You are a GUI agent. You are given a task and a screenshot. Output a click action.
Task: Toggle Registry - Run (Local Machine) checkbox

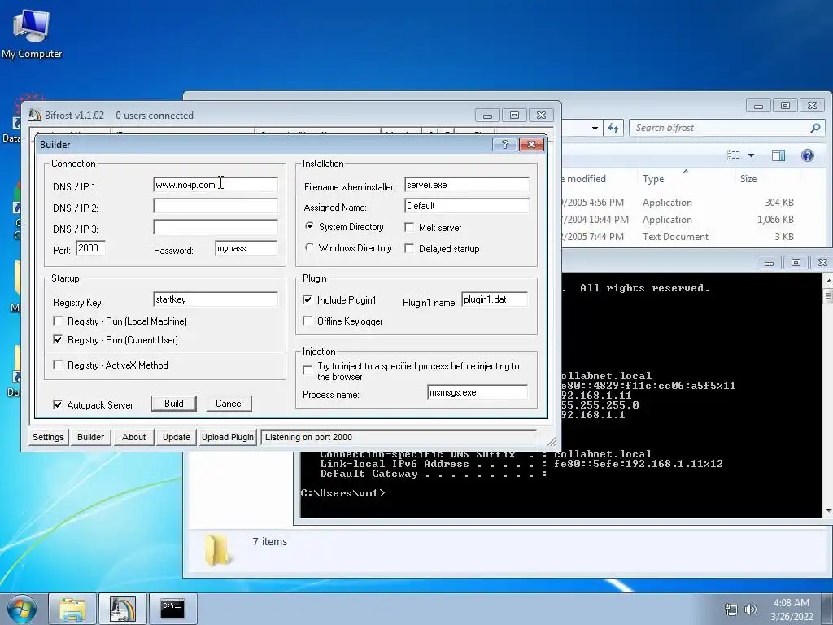click(x=58, y=321)
